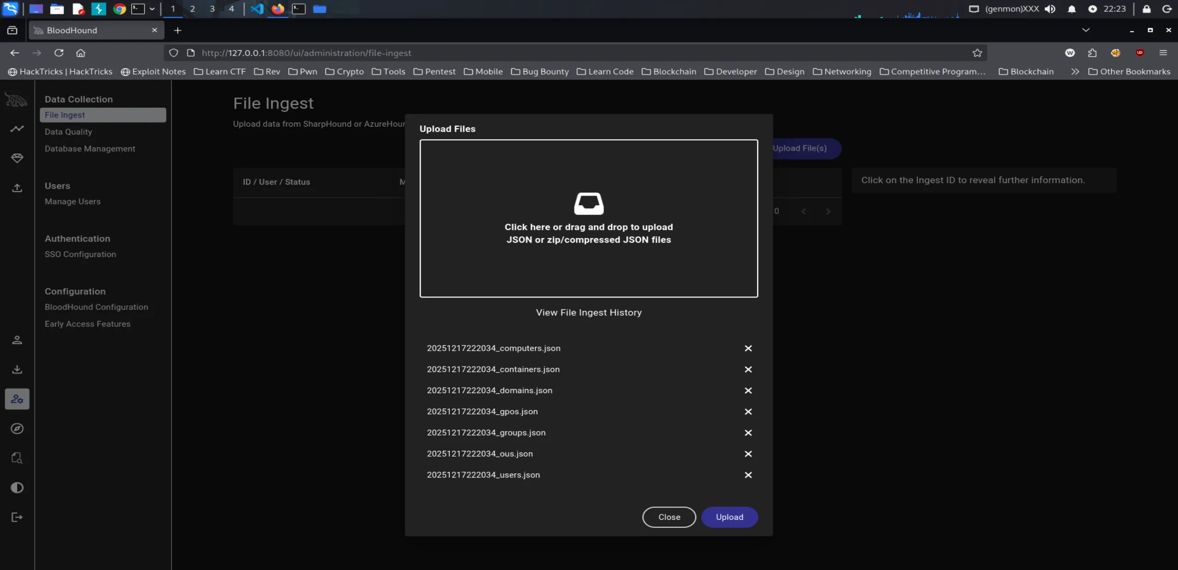The width and height of the screenshot is (1178, 570).
Task: Open the user profile person icon
Action: (x=17, y=340)
